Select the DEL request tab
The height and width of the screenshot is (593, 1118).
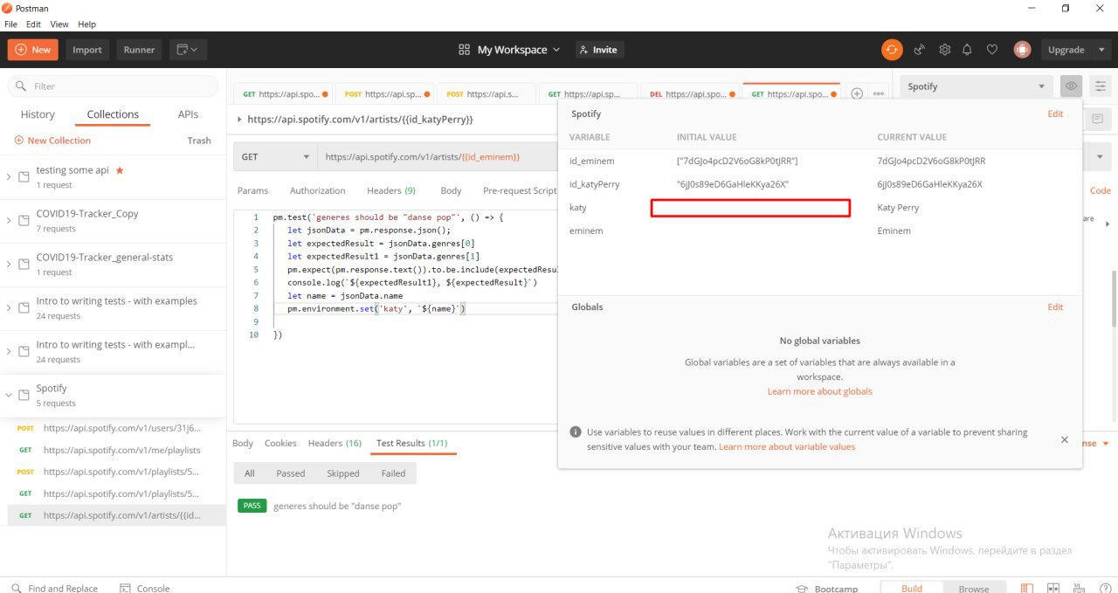click(690, 93)
